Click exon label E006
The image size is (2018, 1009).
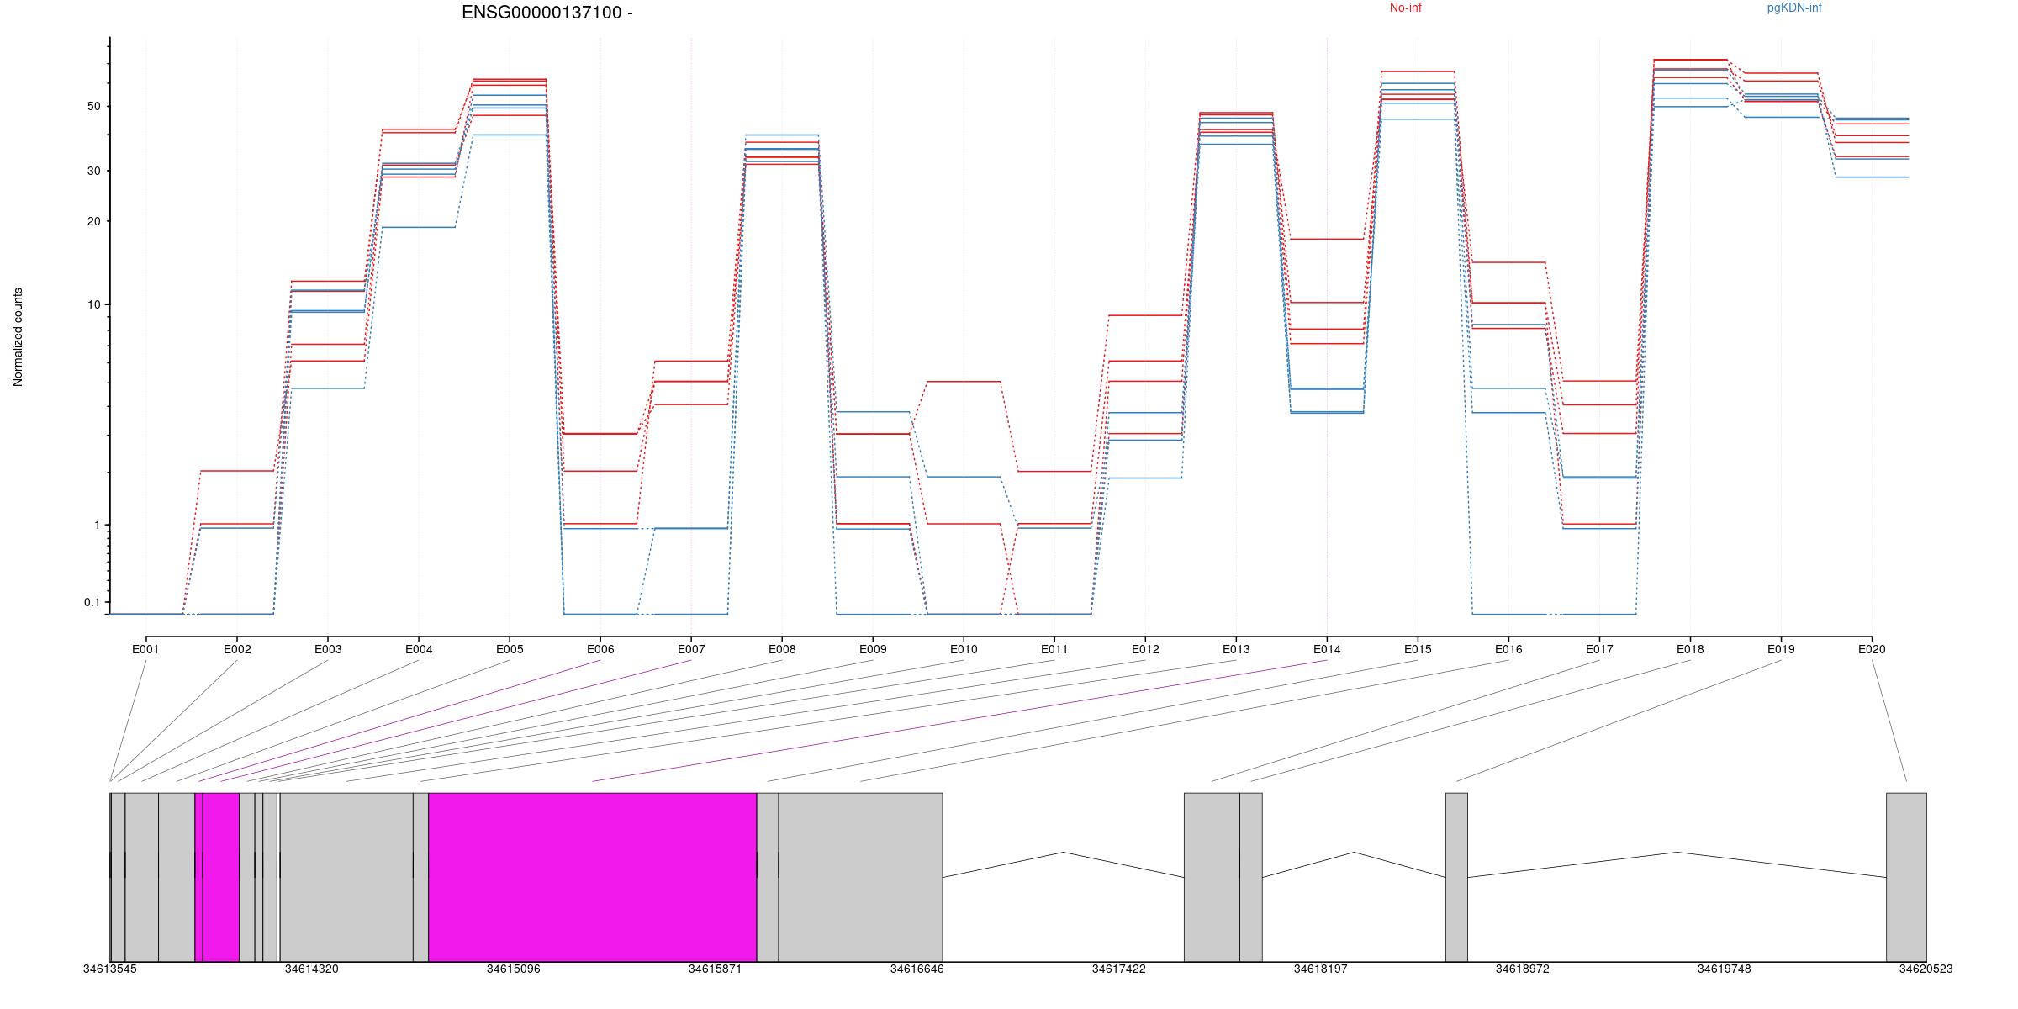pos(600,649)
